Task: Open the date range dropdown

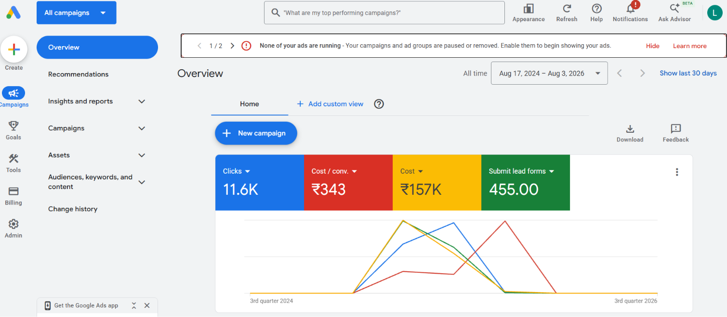Action: coord(549,73)
